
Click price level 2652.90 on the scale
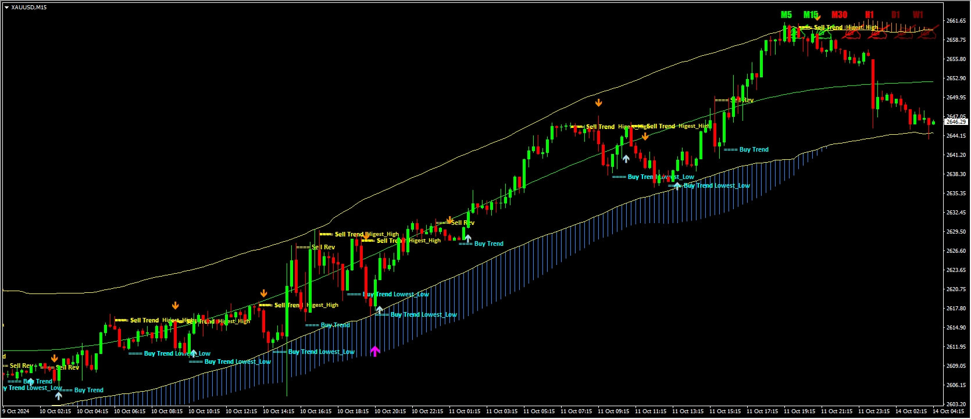956,78
